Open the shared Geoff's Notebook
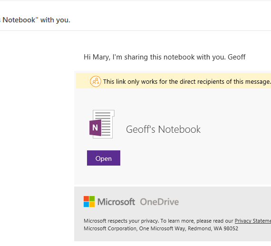The height and width of the screenshot is (246, 271). click(104, 158)
